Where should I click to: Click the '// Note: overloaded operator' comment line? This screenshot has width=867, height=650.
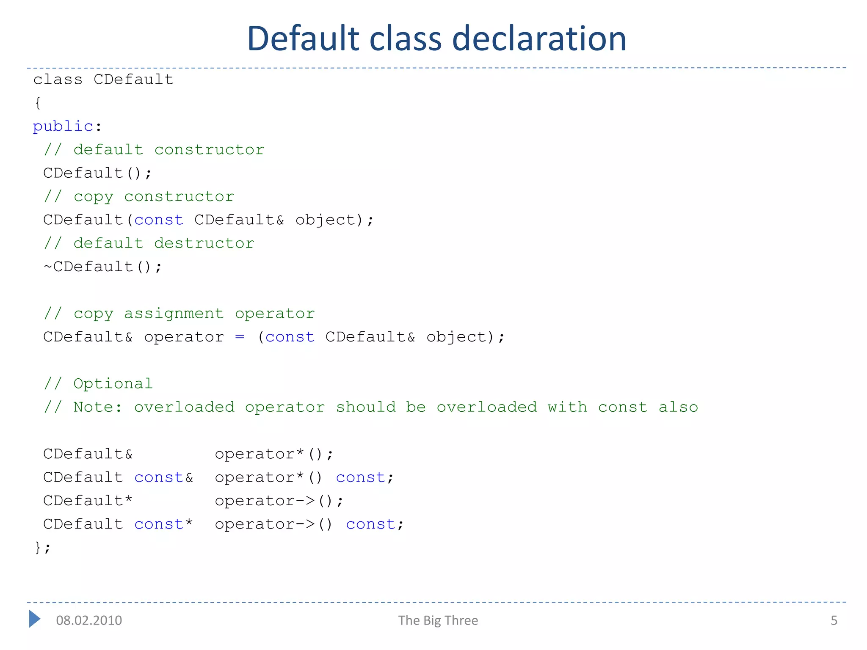tap(371, 407)
